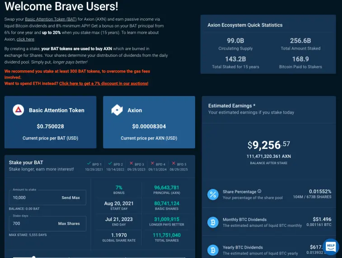Click the Yearly BTC Dividends bitcoin icon
Screen dimensions: 342x258
coord(213,250)
